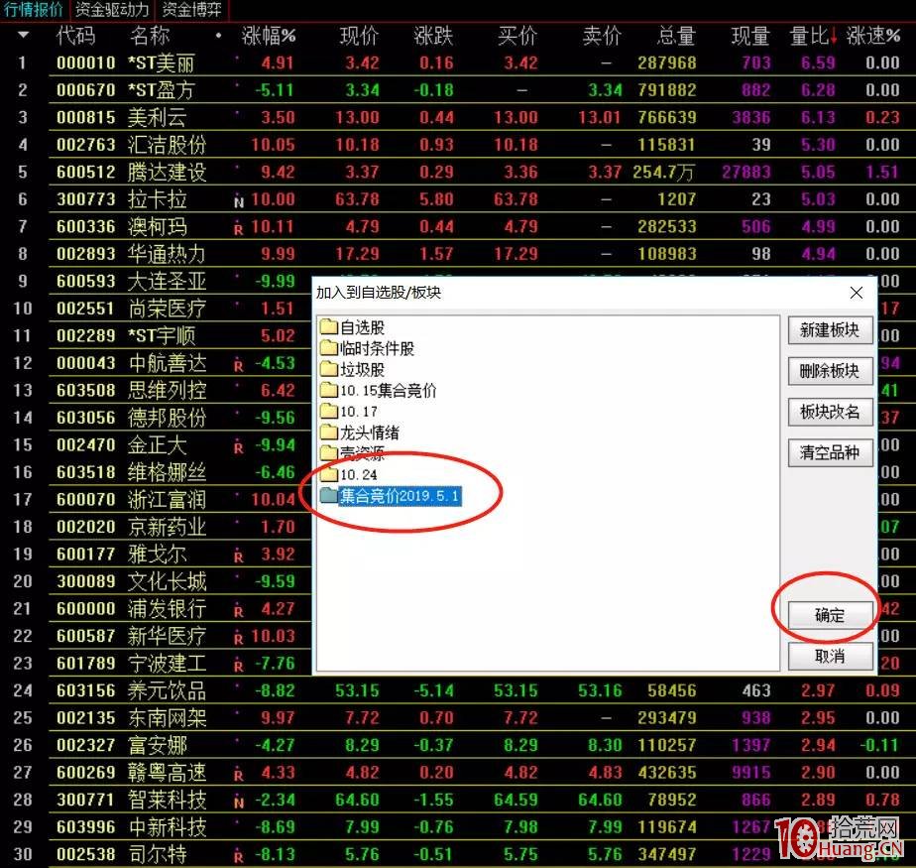Sort by 卖价 column header
This screenshot has height=868, width=916.
click(602, 36)
